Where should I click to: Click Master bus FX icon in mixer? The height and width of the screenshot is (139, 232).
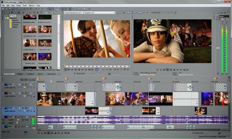[217, 19]
